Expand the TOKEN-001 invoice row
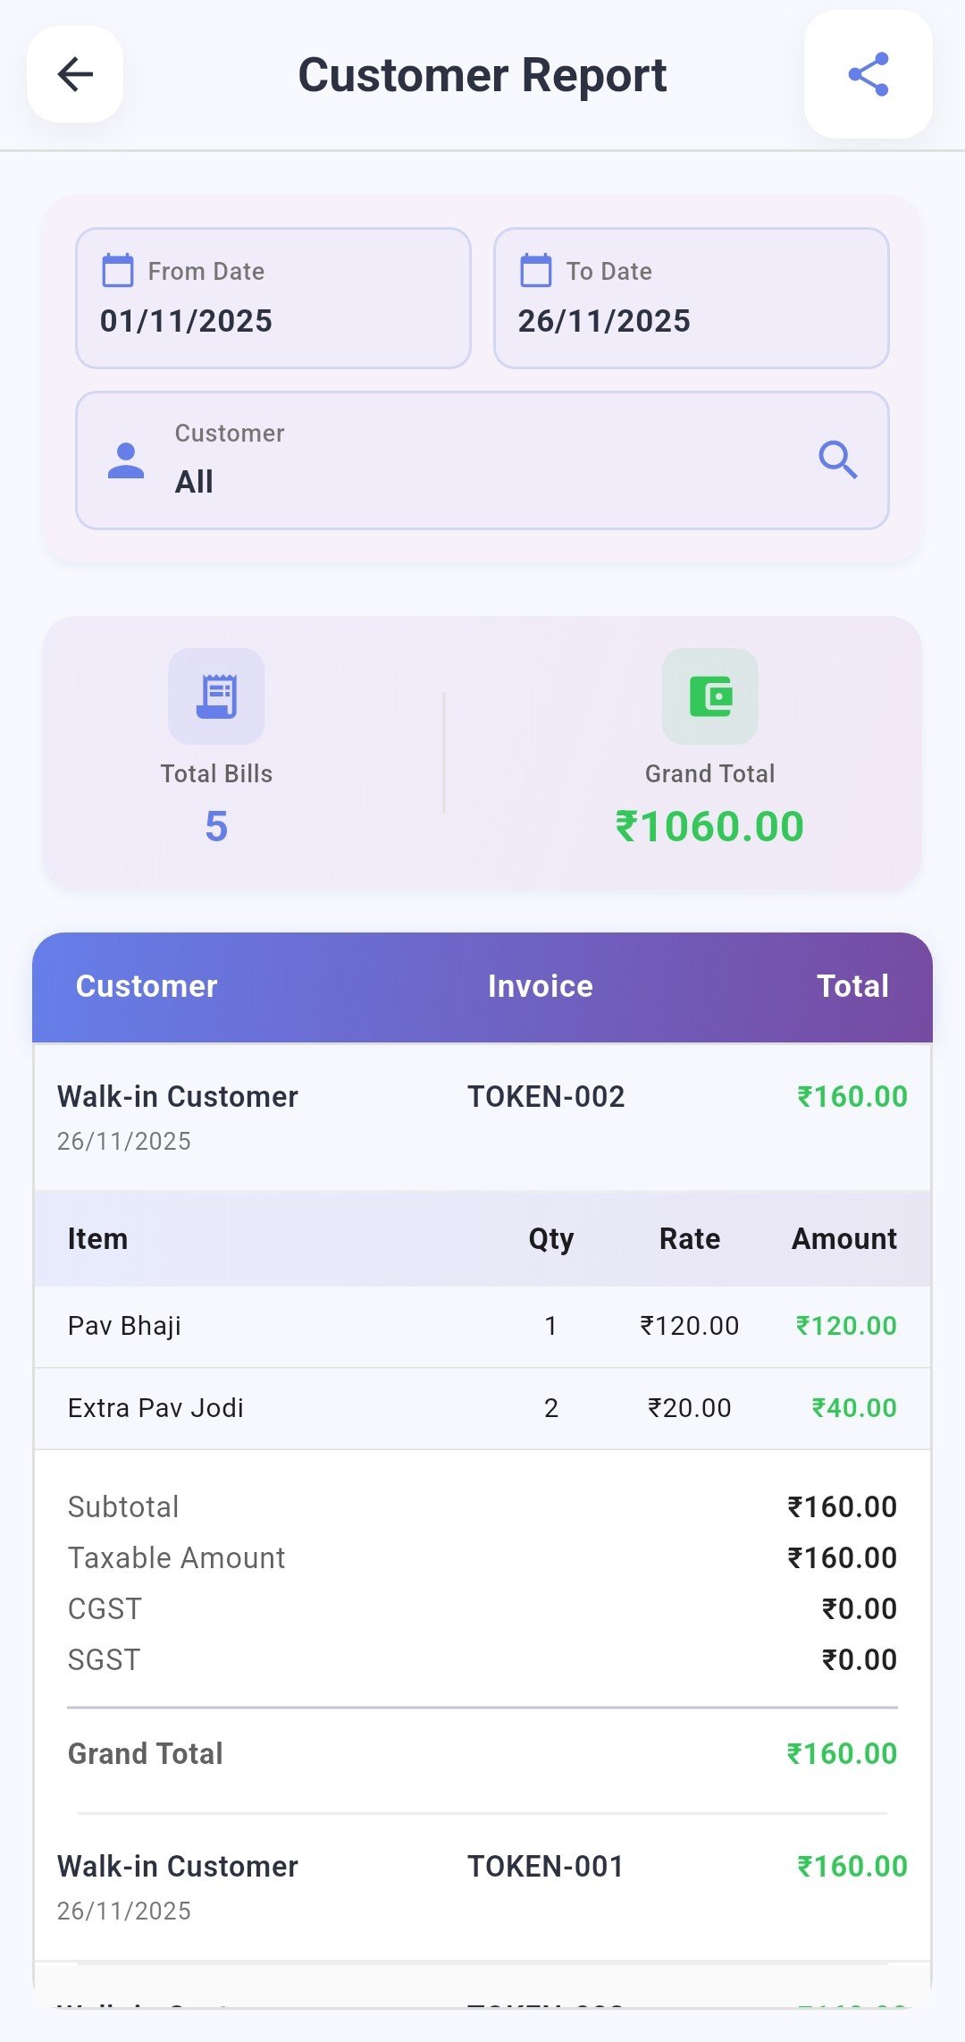Image resolution: width=965 pixels, height=2042 pixels. click(482, 1886)
